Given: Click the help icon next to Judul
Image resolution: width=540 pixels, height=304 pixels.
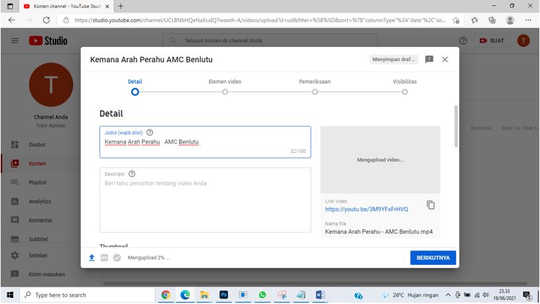Looking at the screenshot, I should click(150, 132).
